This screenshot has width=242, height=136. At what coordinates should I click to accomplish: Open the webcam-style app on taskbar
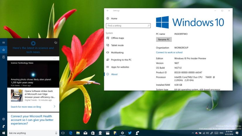pos(100,133)
